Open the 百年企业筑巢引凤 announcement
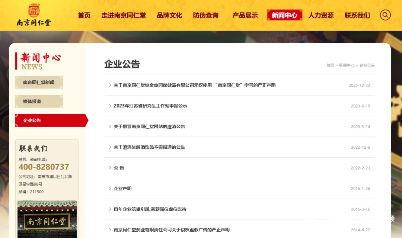The height and width of the screenshot is (238, 402). pyautogui.click(x=150, y=209)
